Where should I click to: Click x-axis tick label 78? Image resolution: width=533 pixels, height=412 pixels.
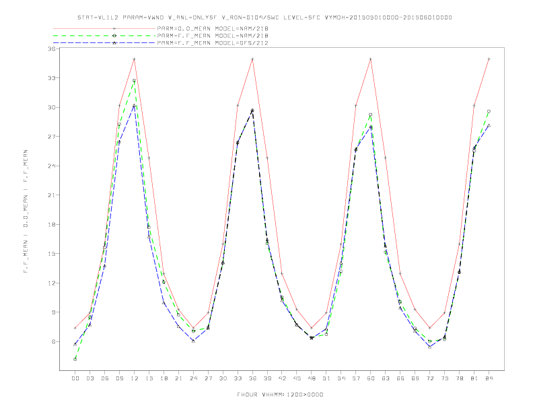[x=460, y=378]
